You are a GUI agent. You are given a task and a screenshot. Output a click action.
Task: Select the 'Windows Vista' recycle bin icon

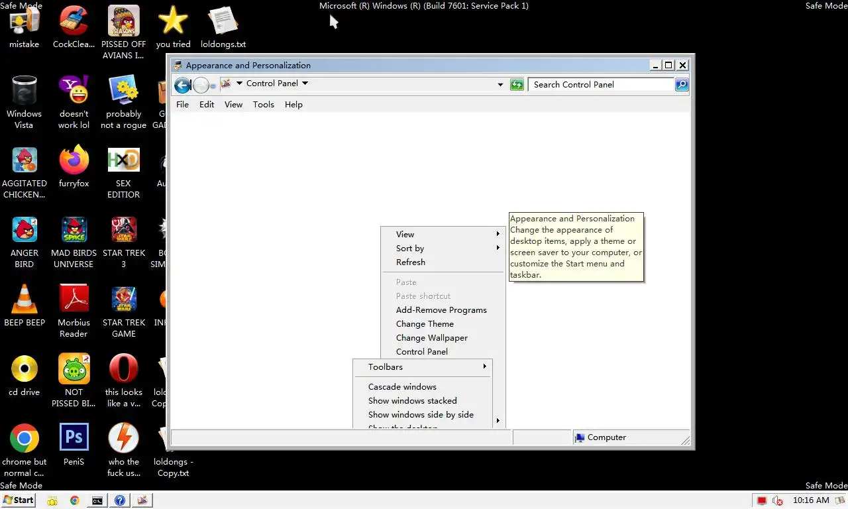pos(25,102)
